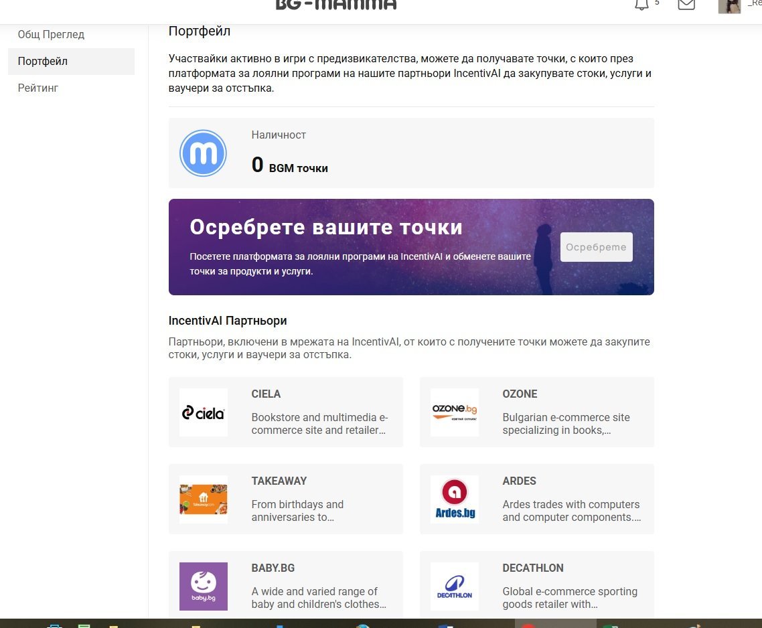Screen dimensions: 762x628
Task: Click the purple baby.bg logo
Action: [x=204, y=586]
